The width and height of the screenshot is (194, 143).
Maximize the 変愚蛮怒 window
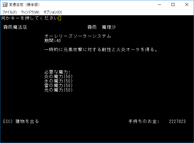[x=173, y=4]
